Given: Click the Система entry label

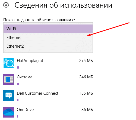Looking at the screenshot, I should pos(24,77).
